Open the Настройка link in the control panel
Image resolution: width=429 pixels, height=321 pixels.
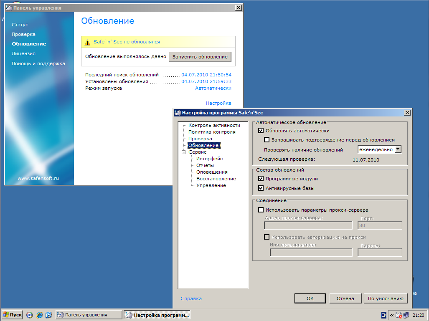click(218, 103)
